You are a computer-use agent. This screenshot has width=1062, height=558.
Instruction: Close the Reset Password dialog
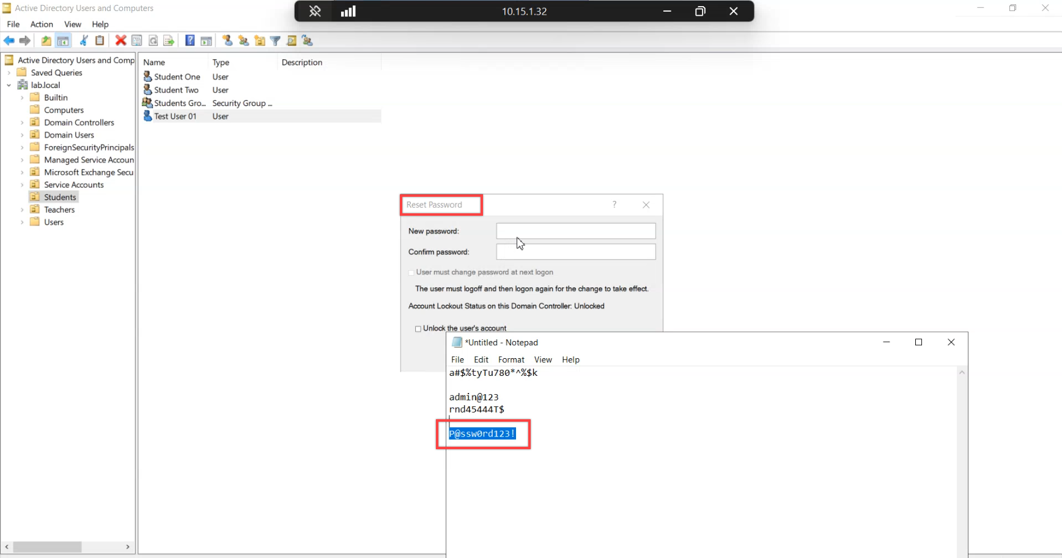(x=646, y=205)
